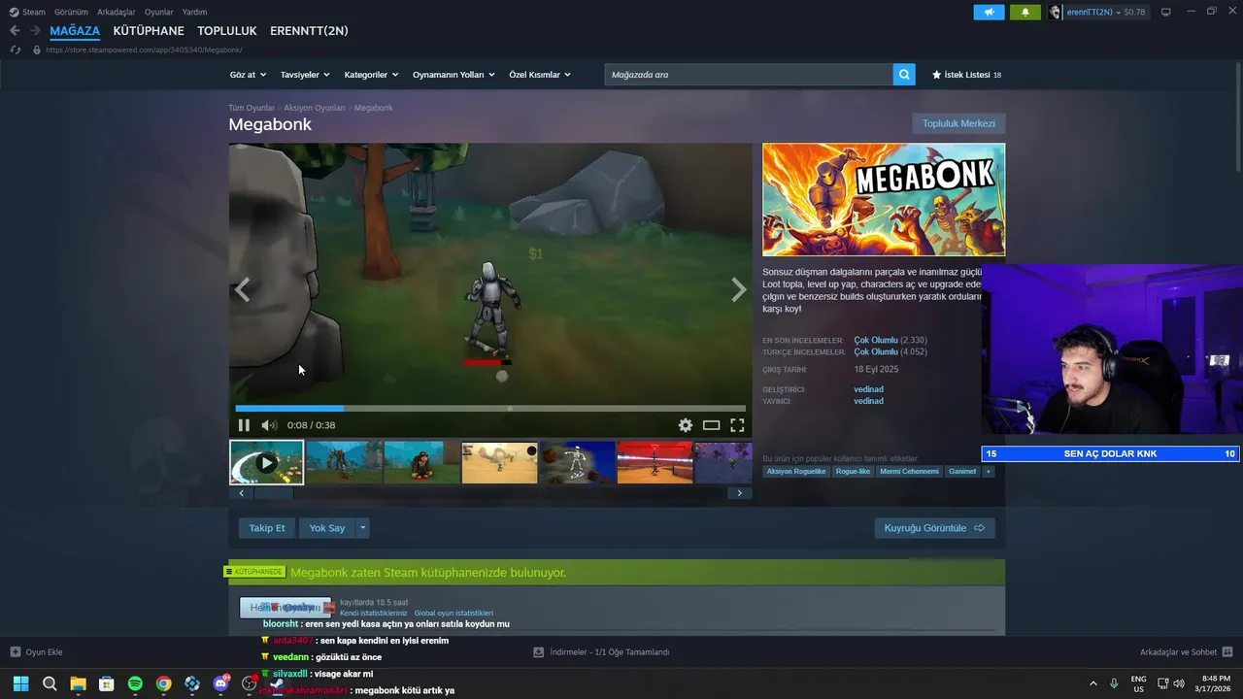Show next media with right arrow
The width and height of the screenshot is (1243, 699).
pyautogui.click(x=739, y=289)
